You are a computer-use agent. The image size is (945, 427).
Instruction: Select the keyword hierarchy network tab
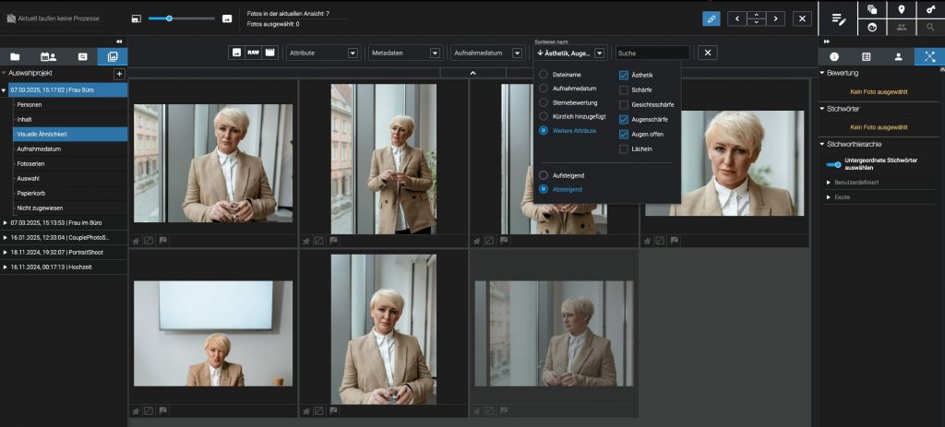[x=930, y=56]
